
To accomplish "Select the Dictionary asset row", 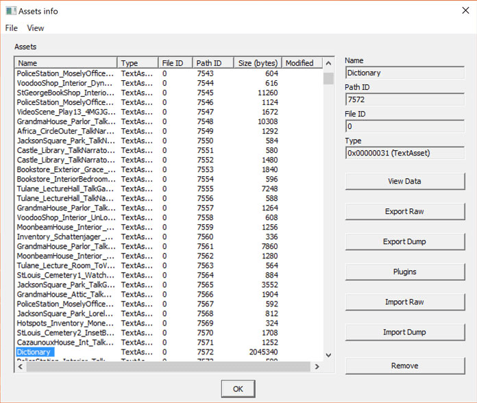I will pos(34,352).
